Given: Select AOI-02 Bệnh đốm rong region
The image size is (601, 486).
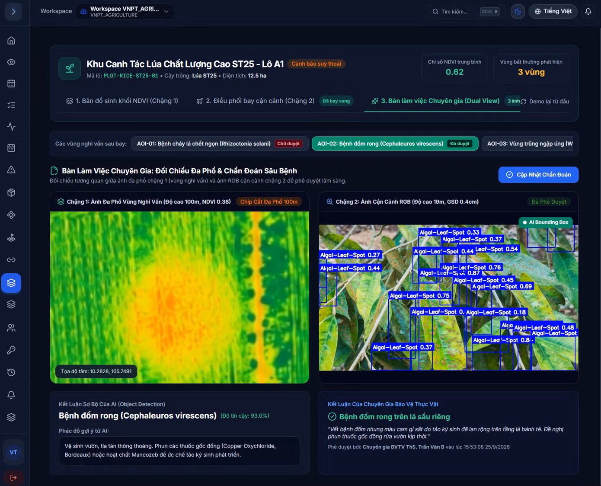Looking at the screenshot, I should [x=395, y=144].
